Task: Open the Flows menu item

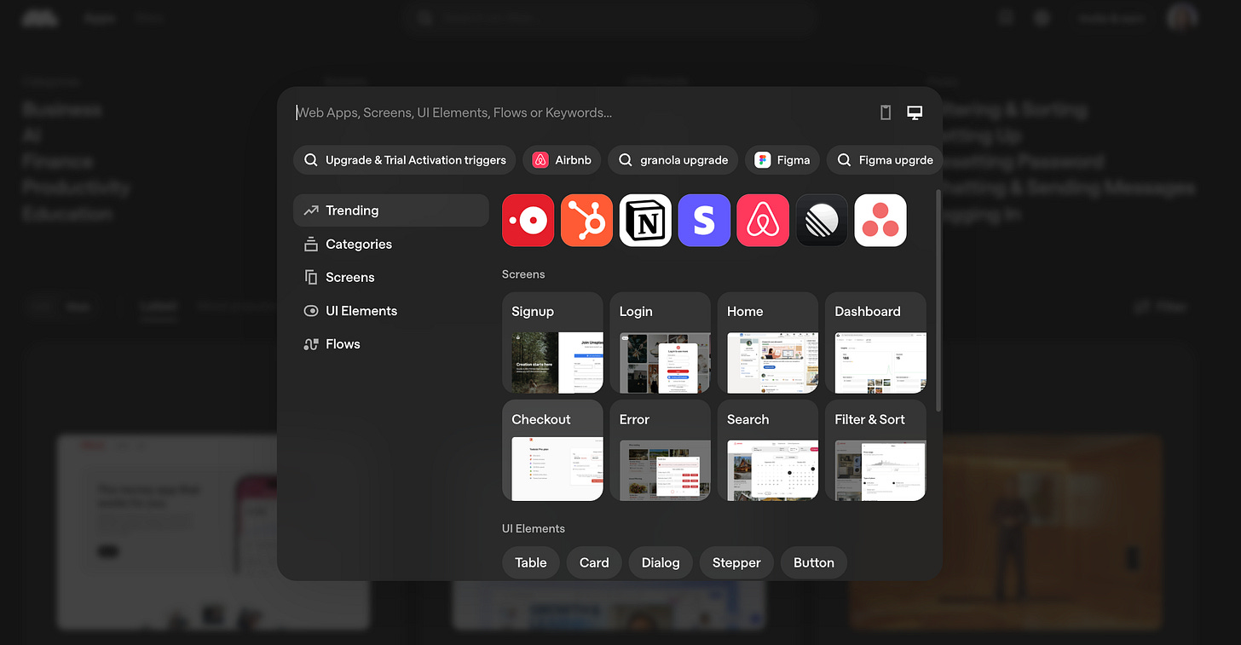Action: tap(391, 344)
